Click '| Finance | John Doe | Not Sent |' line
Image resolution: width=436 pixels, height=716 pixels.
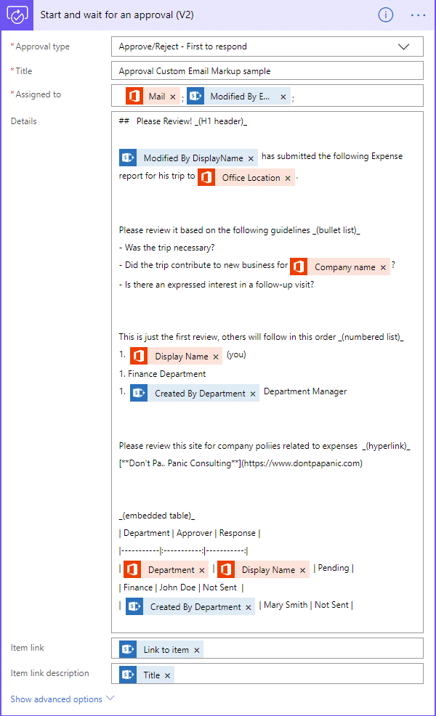pos(182,587)
